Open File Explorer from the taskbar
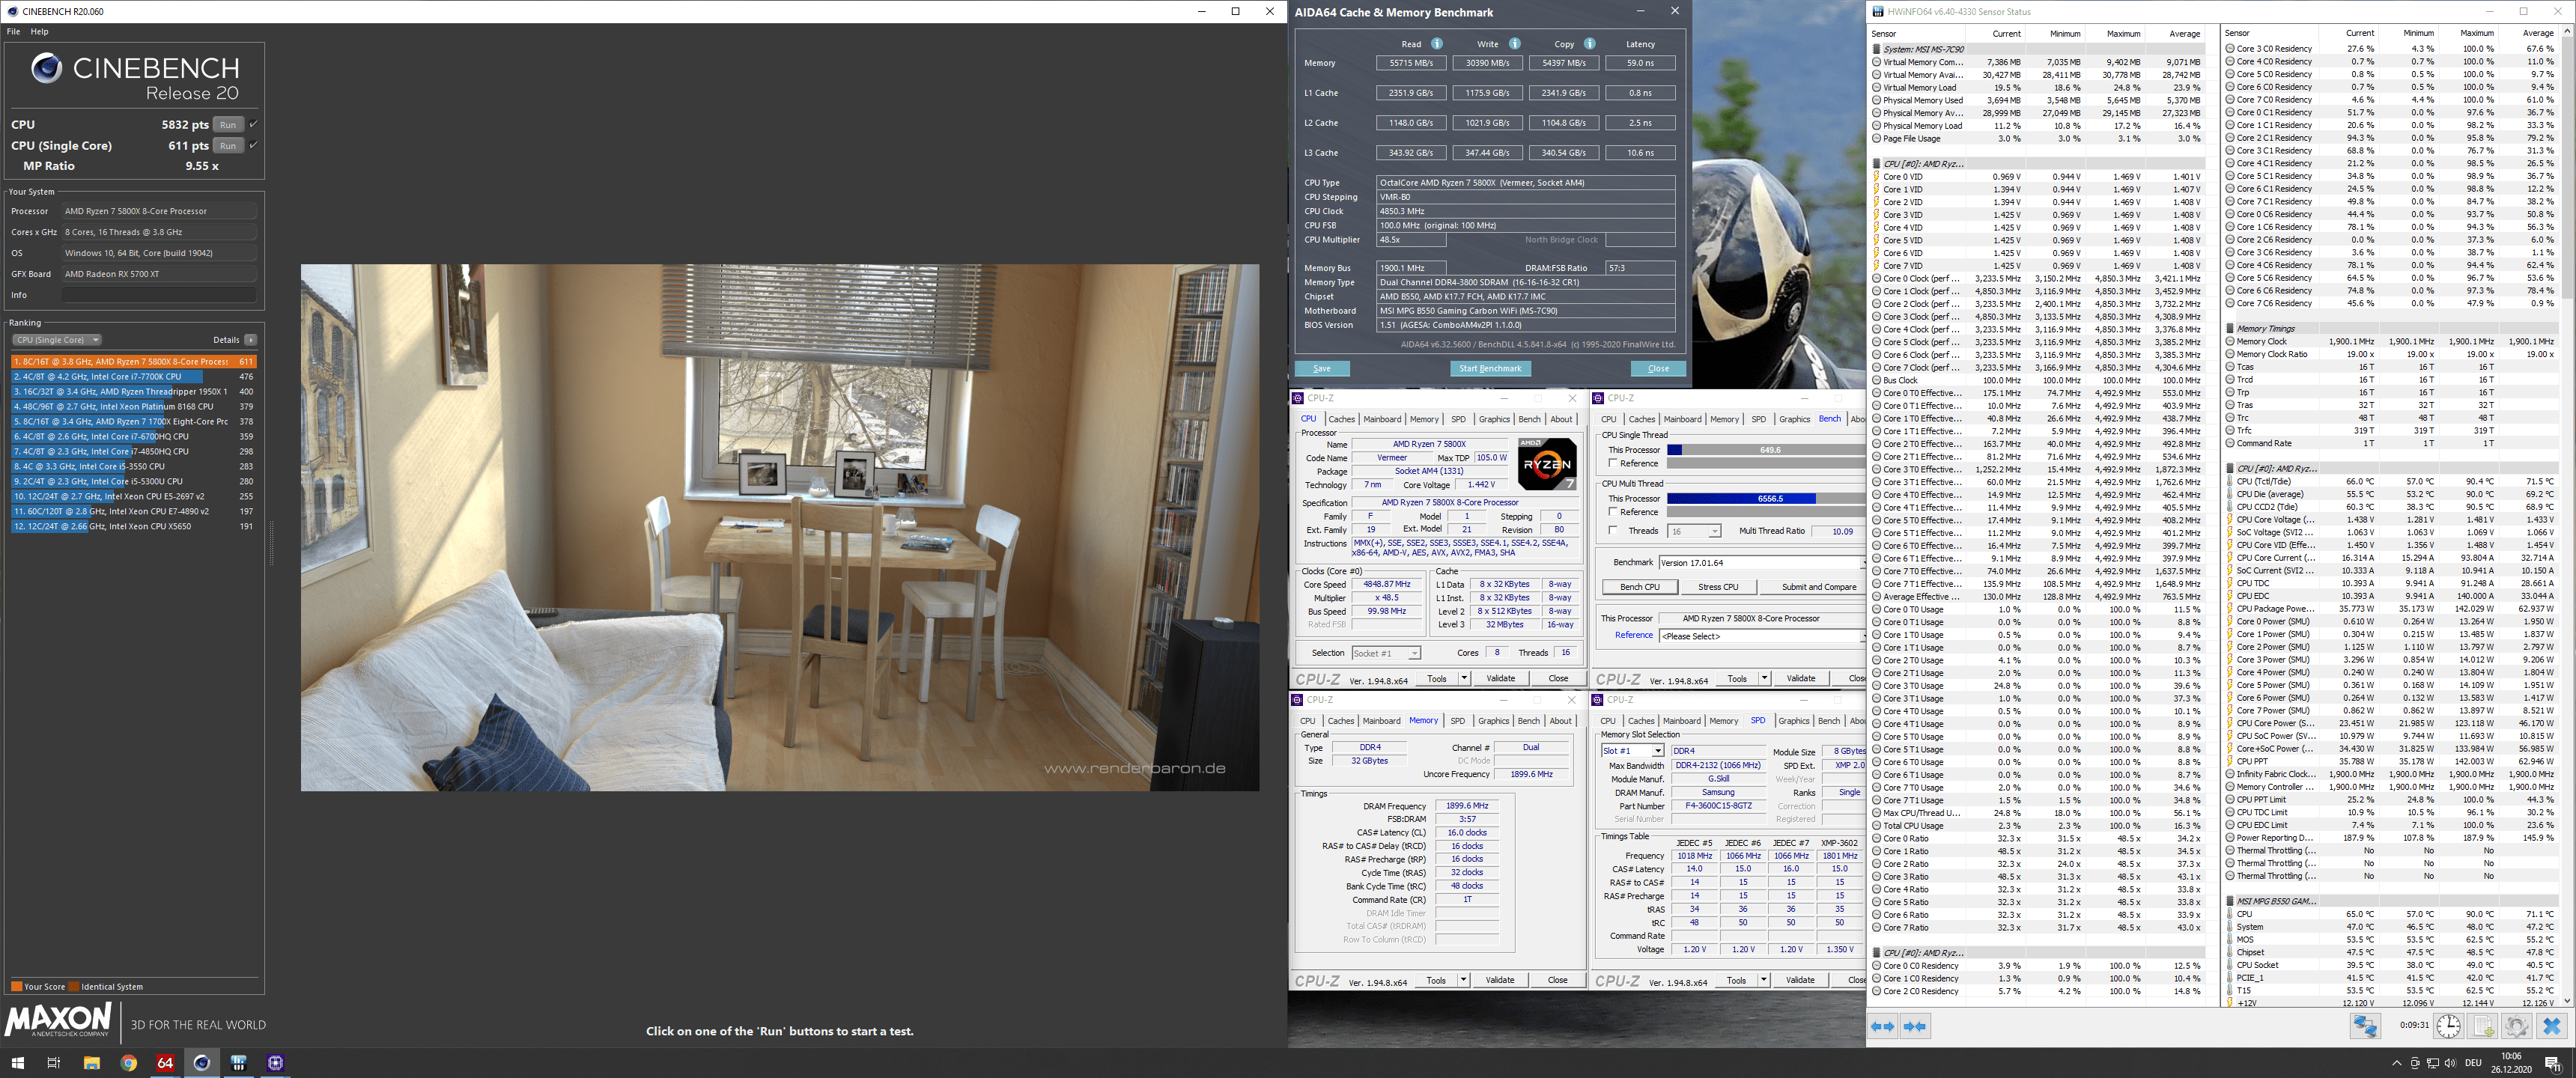 pos(91,1062)
